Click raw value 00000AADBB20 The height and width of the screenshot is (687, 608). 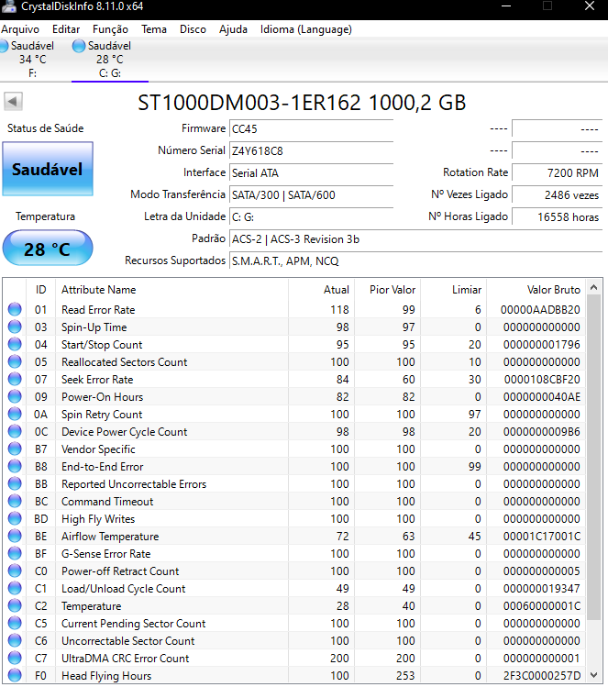pyautogui.click(x=540, y=310)
